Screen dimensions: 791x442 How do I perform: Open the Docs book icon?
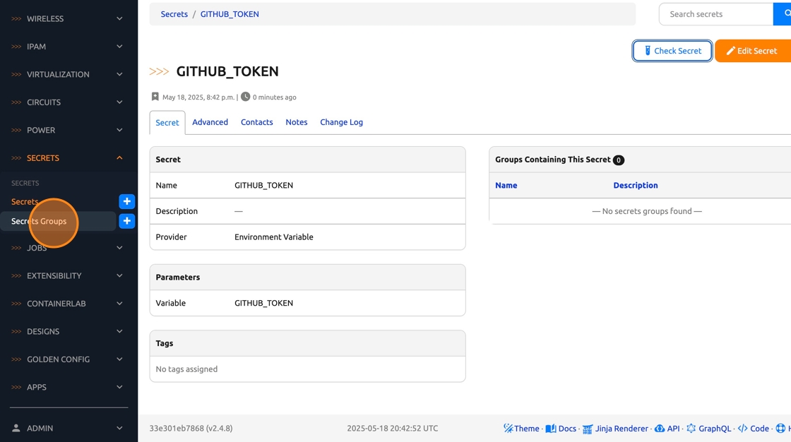551,429
